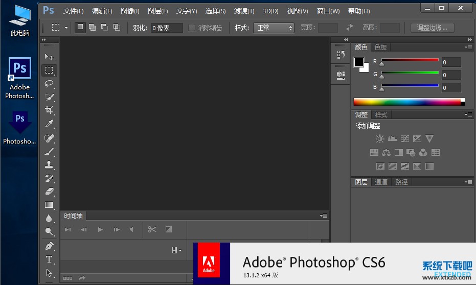Select the Lasso tool
Image resolution: width=476 pixels, height=285 pixels.
[49, 83]
